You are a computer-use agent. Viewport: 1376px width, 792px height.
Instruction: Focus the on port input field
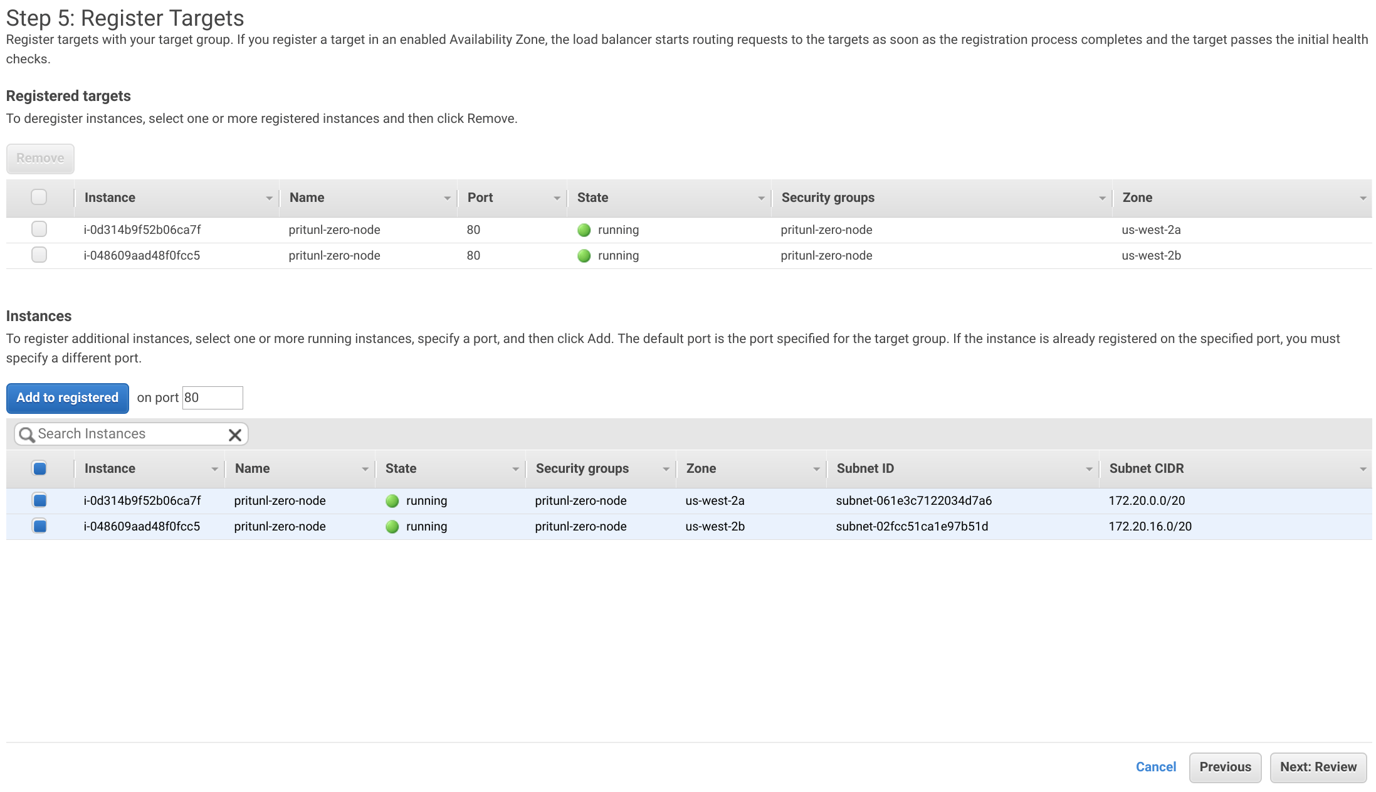tap(213, 398)
